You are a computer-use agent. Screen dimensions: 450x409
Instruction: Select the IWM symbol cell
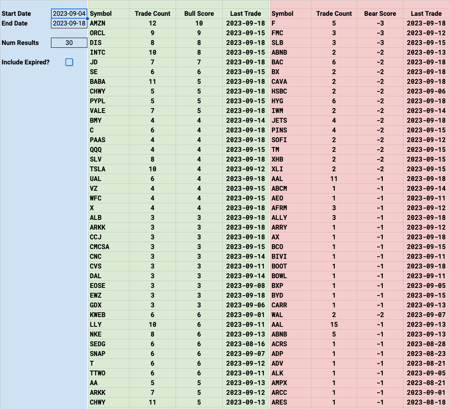[291, 111]
